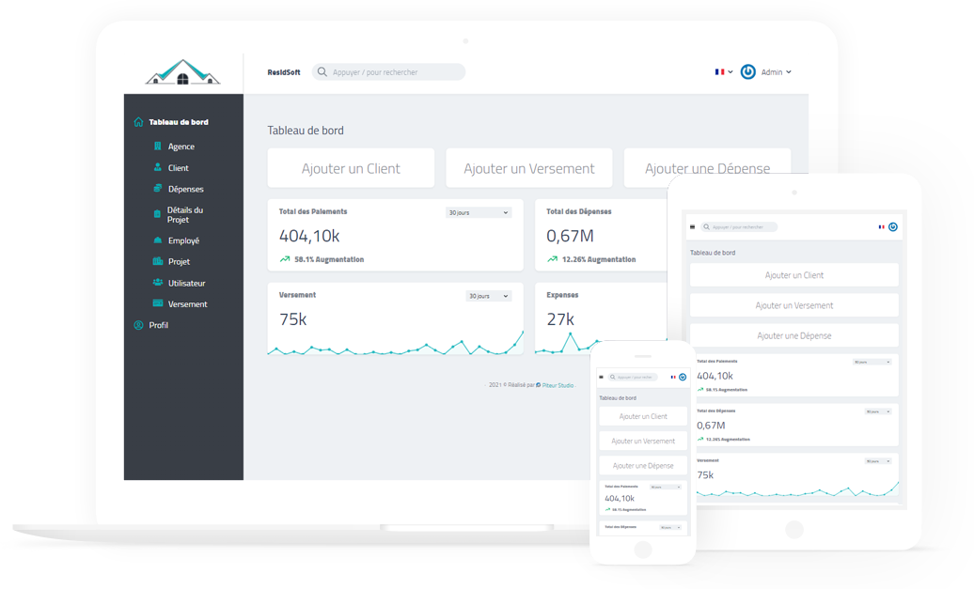
Task: Click the ResidSoft house logo on laptop
Action: 182,72
